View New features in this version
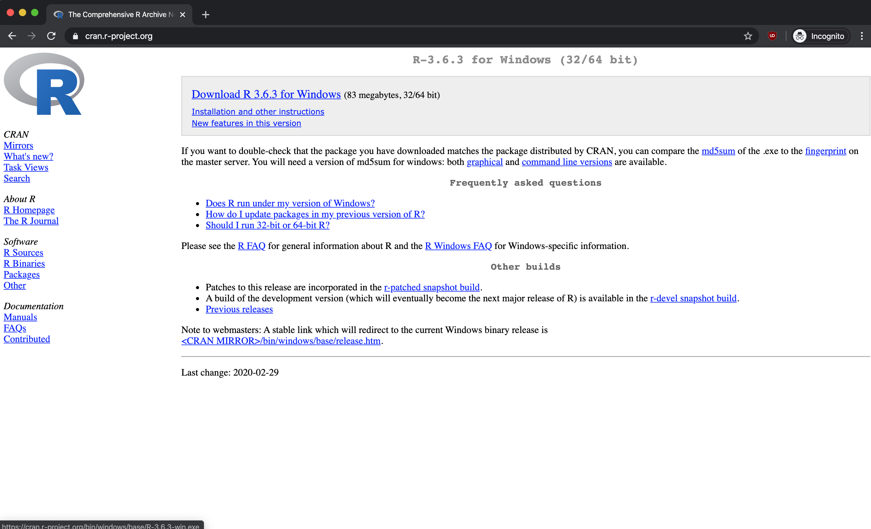This screenshot has width=871, height=529. (246, 123)
